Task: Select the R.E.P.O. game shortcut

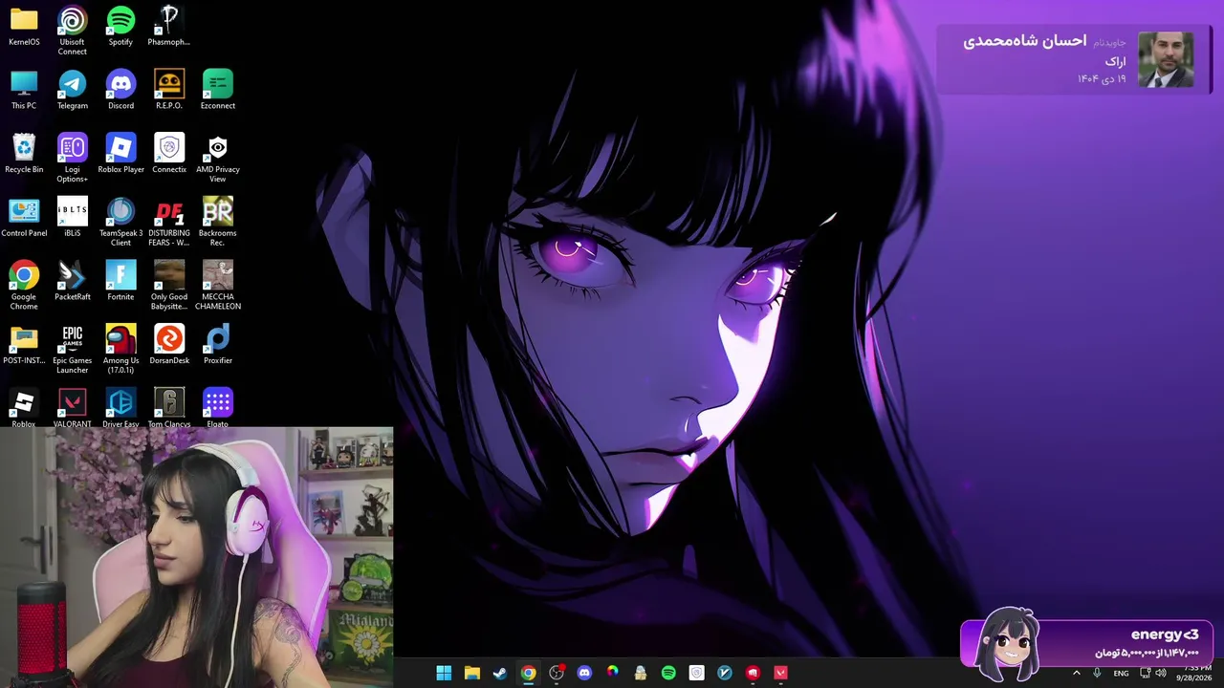Action: 169,90
